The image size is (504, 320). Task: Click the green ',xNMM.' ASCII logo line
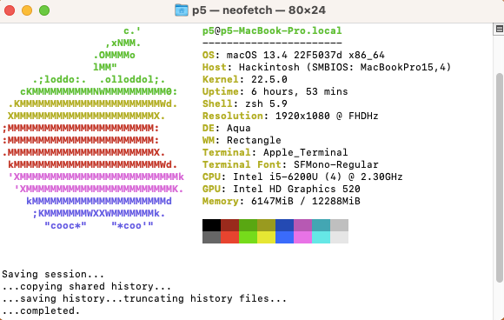(123, 43)
